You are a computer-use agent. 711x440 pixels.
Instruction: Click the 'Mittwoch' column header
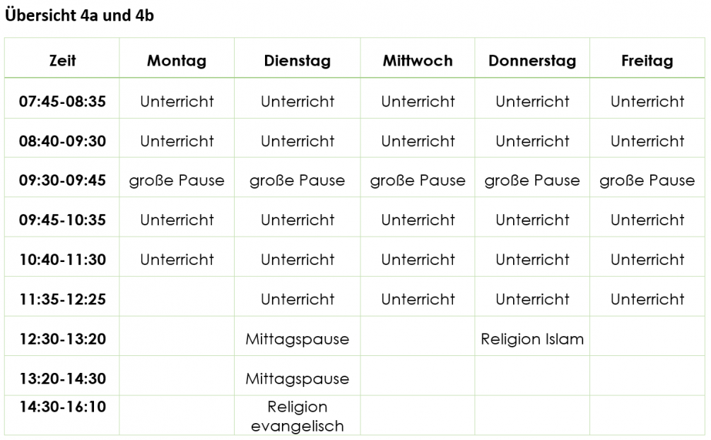point(418,61)
